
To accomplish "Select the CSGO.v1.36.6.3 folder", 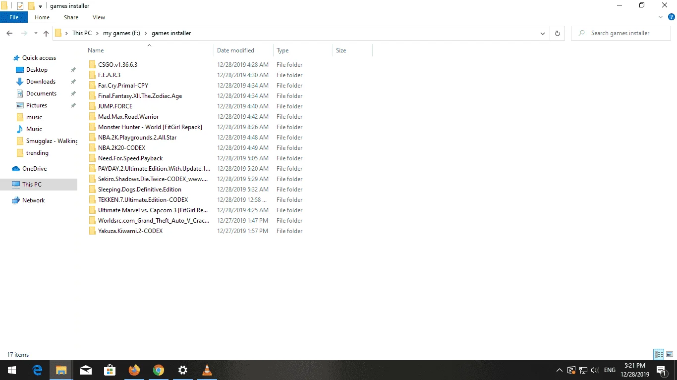I will pyautogui.click(x=117, y=65).
